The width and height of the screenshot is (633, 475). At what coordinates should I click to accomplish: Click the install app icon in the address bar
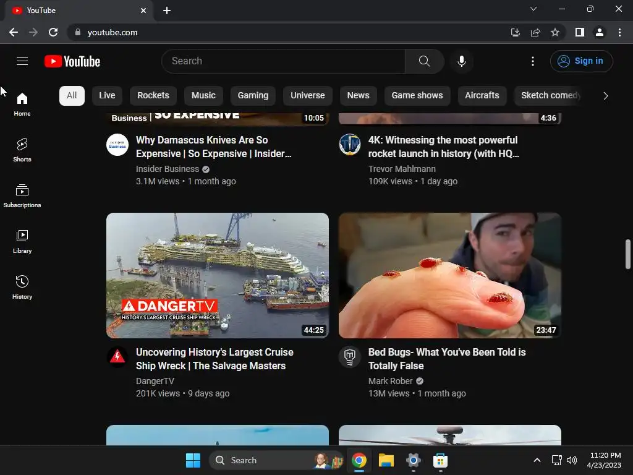click(x=515, y=32)
